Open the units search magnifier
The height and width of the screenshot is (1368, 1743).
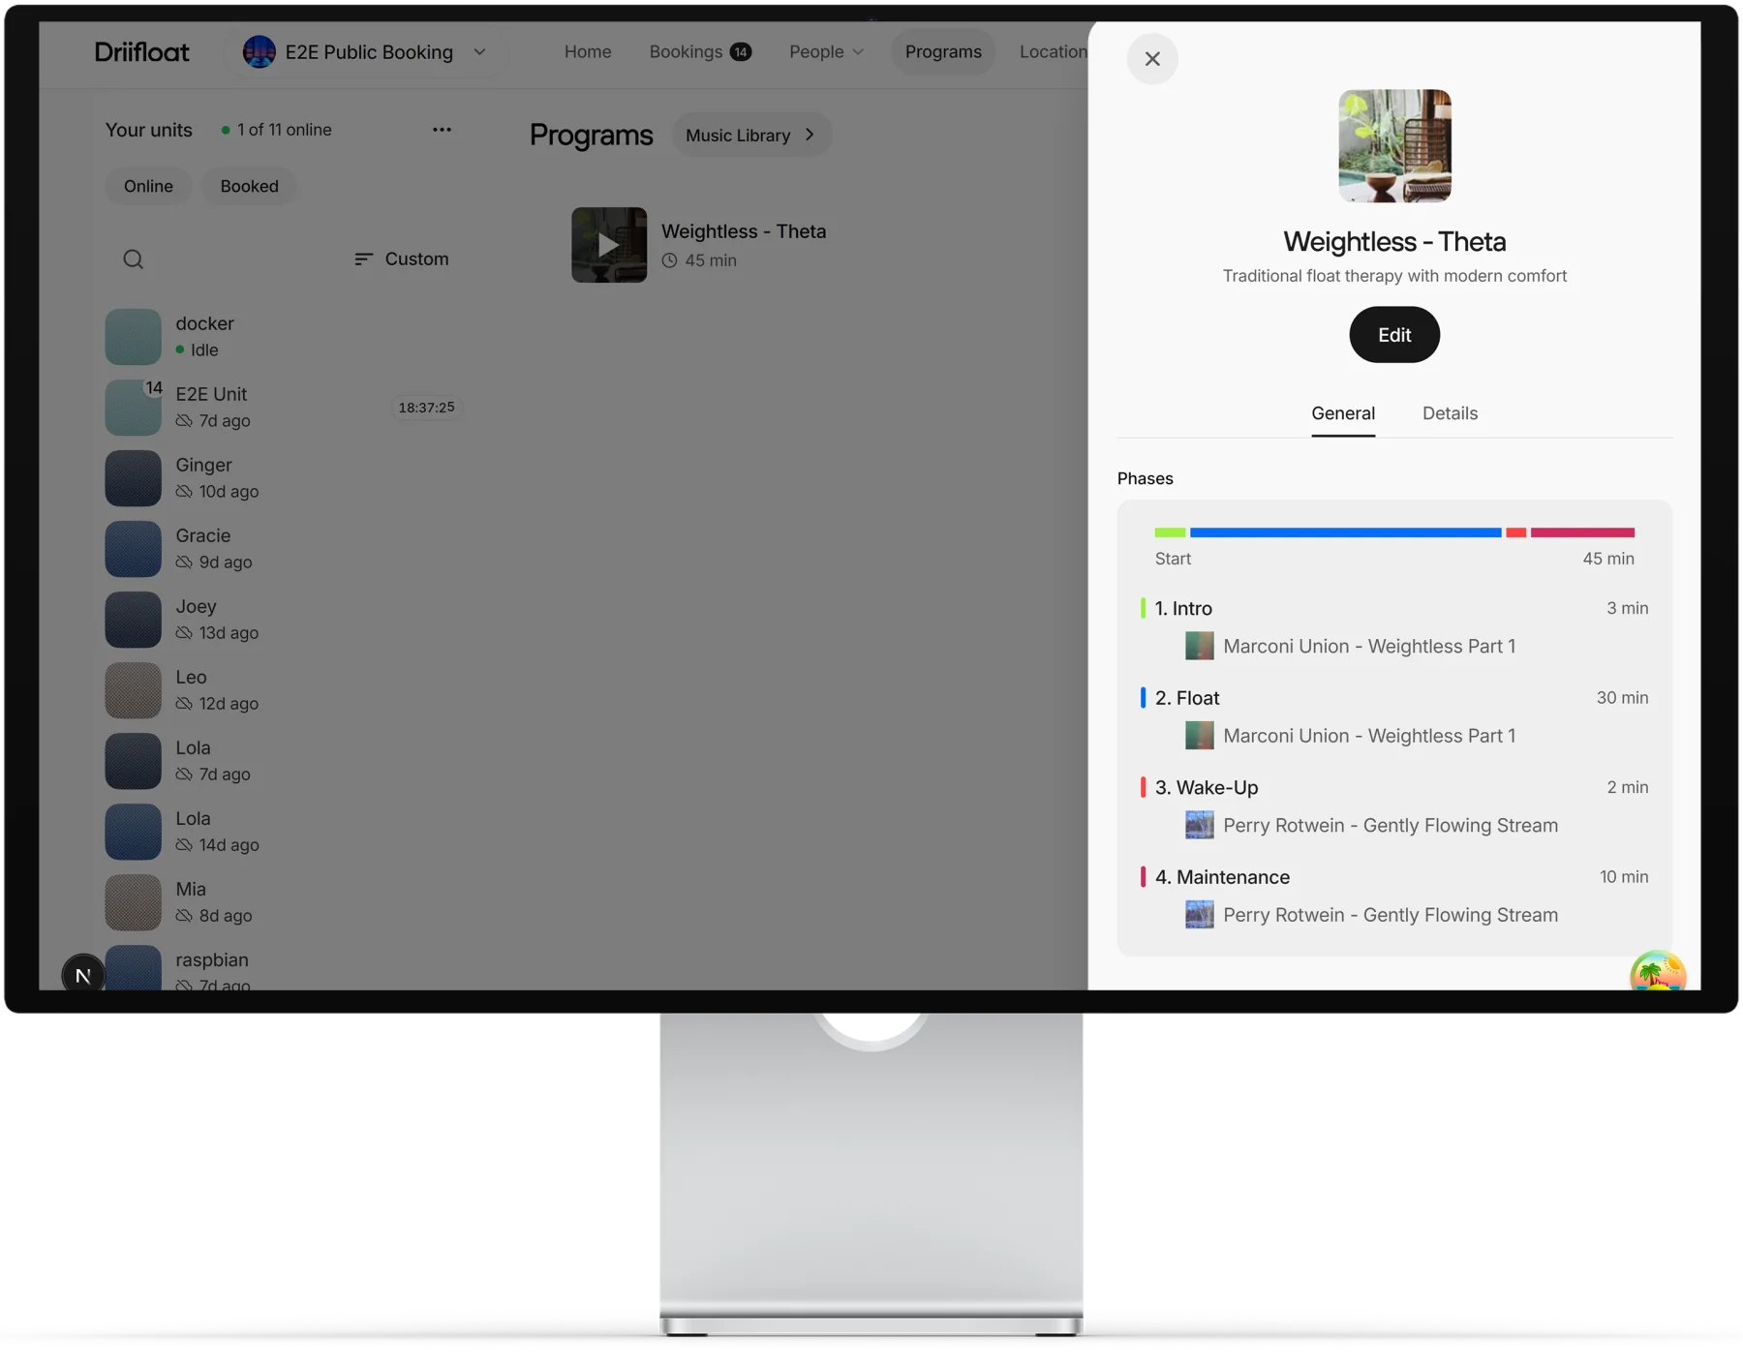click(x=133, y=259)
